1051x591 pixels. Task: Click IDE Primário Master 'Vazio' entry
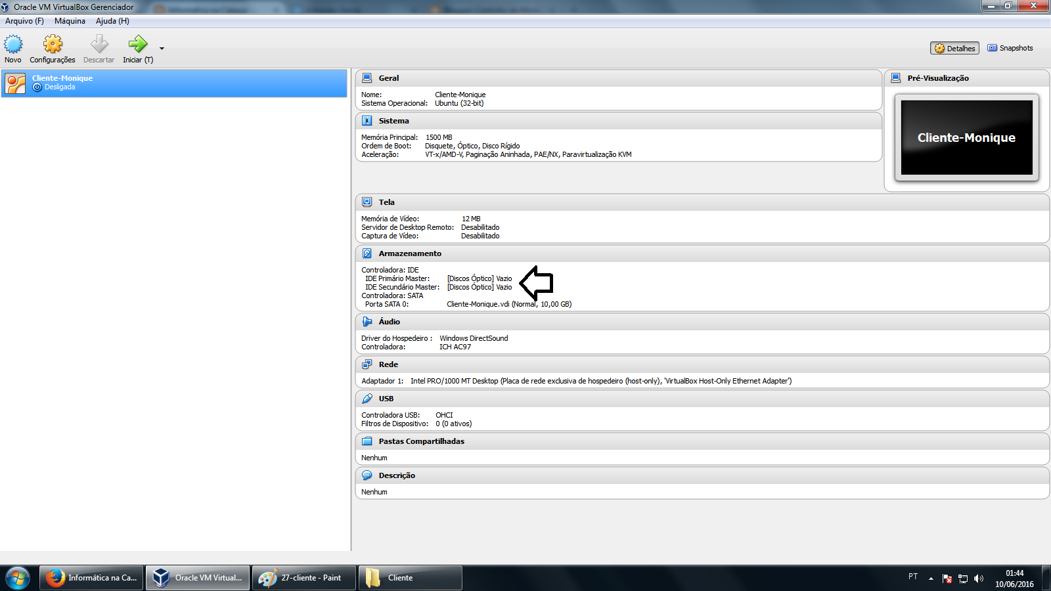[x=480, y=278]
